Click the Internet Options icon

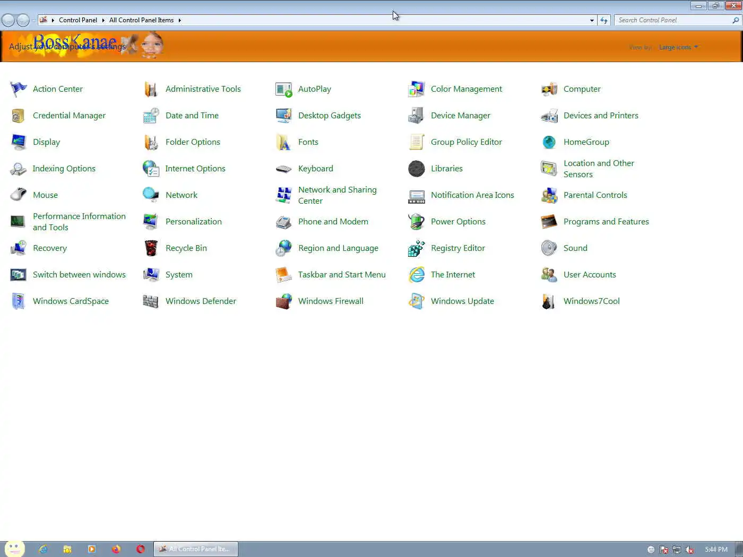(151, 169)
